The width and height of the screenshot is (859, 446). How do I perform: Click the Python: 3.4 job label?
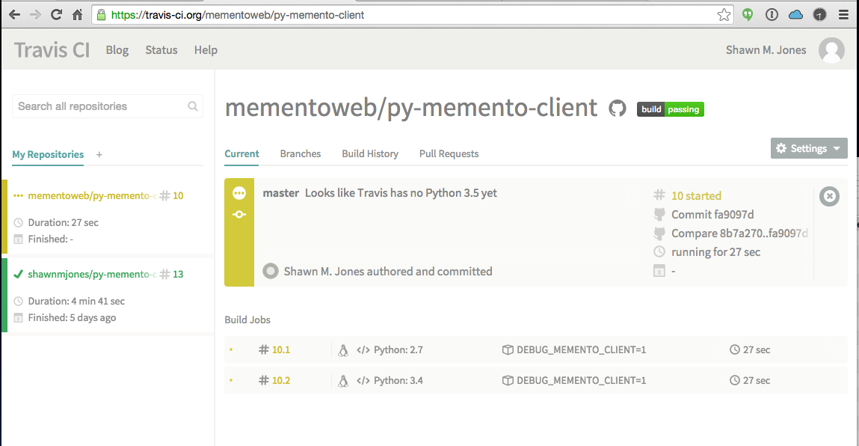(398, 381)
